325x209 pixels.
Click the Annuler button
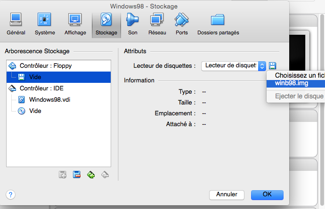[x=227, y=195]
